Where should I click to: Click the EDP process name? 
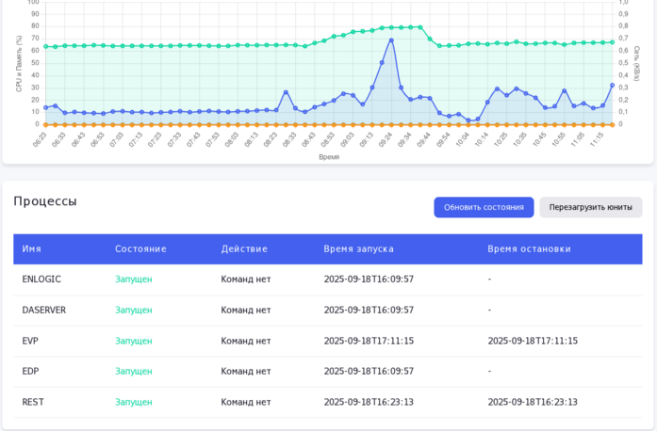[30, 371]
